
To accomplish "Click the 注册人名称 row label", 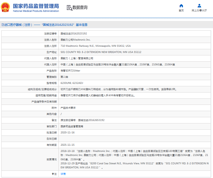I will click(x=50, y=40).
